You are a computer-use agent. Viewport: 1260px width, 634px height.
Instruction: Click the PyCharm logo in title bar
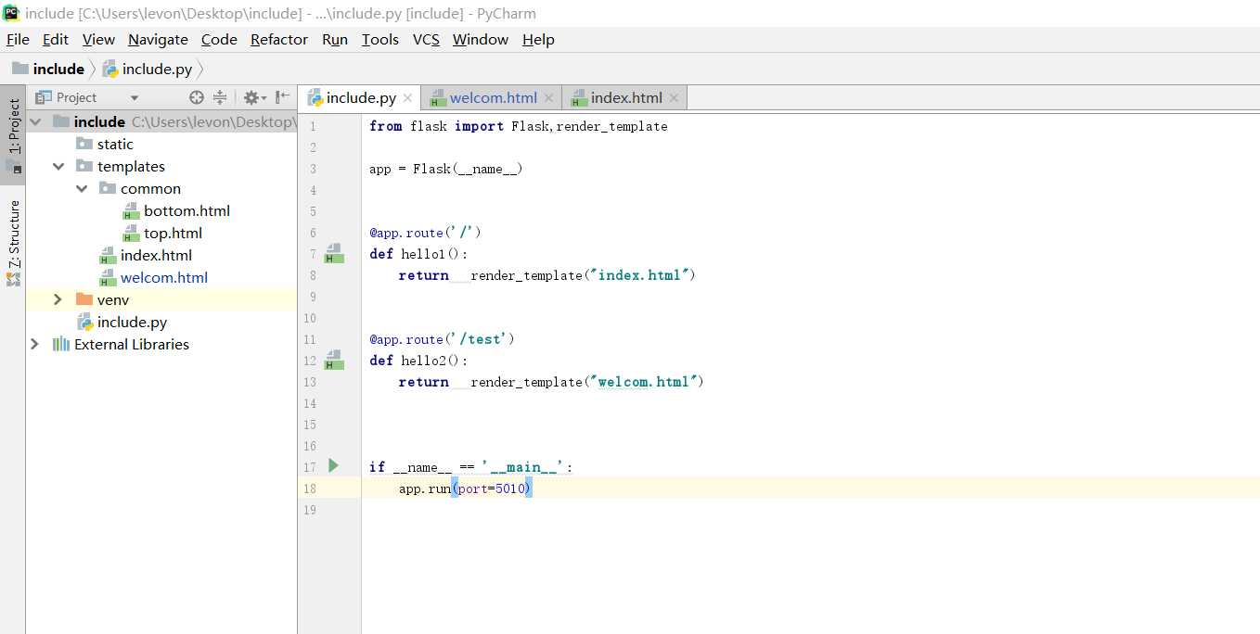point(11,13)
